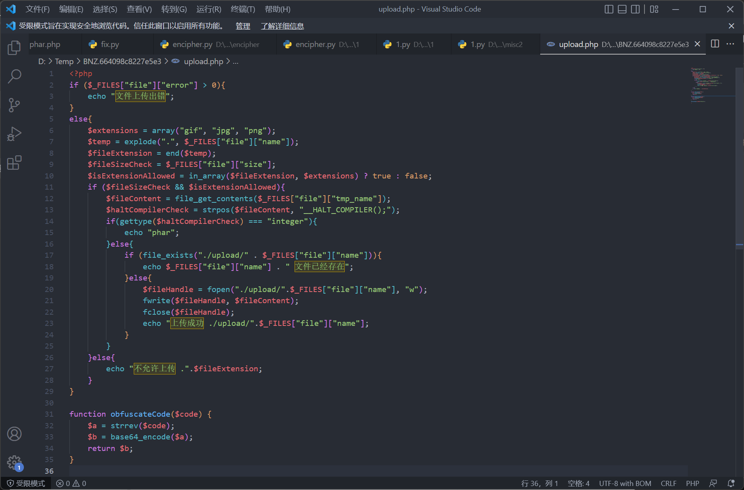Open the 编辑(E) menu
Viewport: 744px width, 490px height.
71,9
